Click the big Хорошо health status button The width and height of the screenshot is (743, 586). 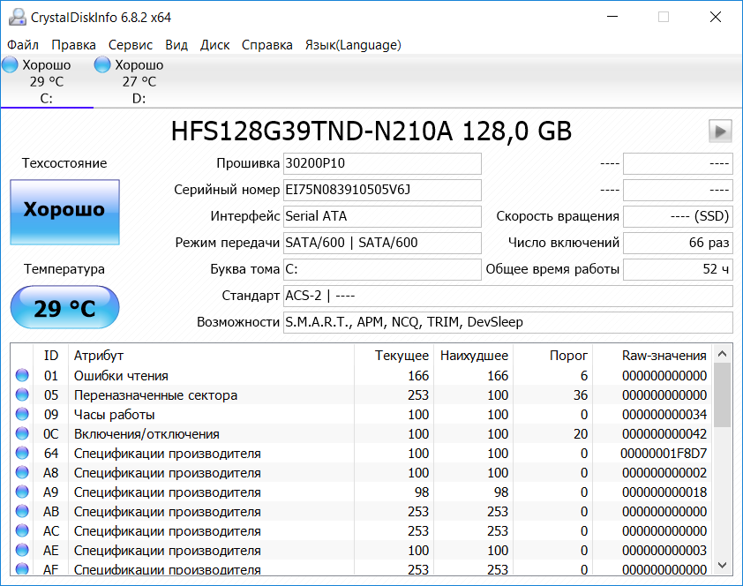click(65, 212)
